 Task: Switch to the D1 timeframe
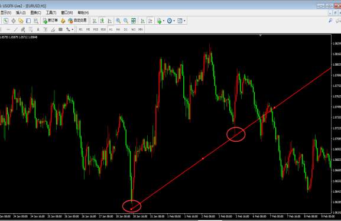(x=125, y=30)
